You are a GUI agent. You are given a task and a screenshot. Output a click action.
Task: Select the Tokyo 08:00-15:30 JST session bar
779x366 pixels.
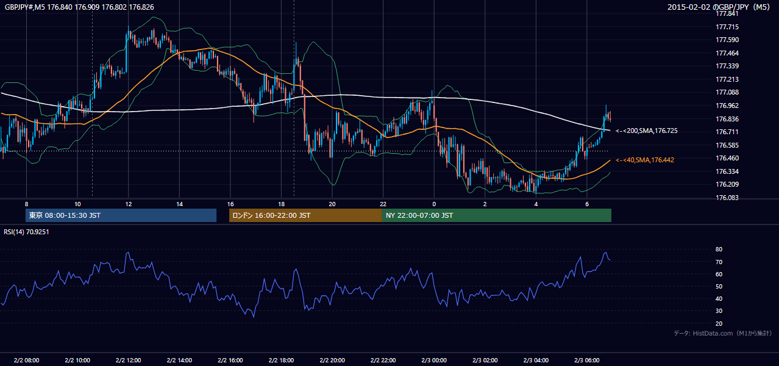(x=121, y=215)
